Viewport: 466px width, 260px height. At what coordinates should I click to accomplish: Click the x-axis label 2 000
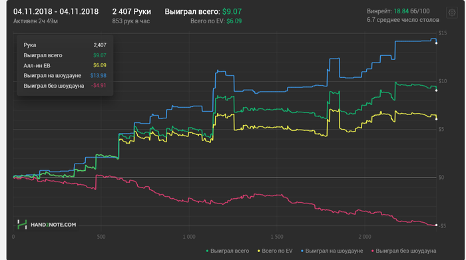click(365, 237)
